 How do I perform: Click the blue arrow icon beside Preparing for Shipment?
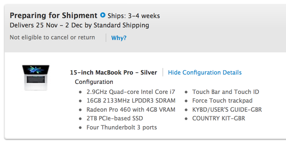103,15
